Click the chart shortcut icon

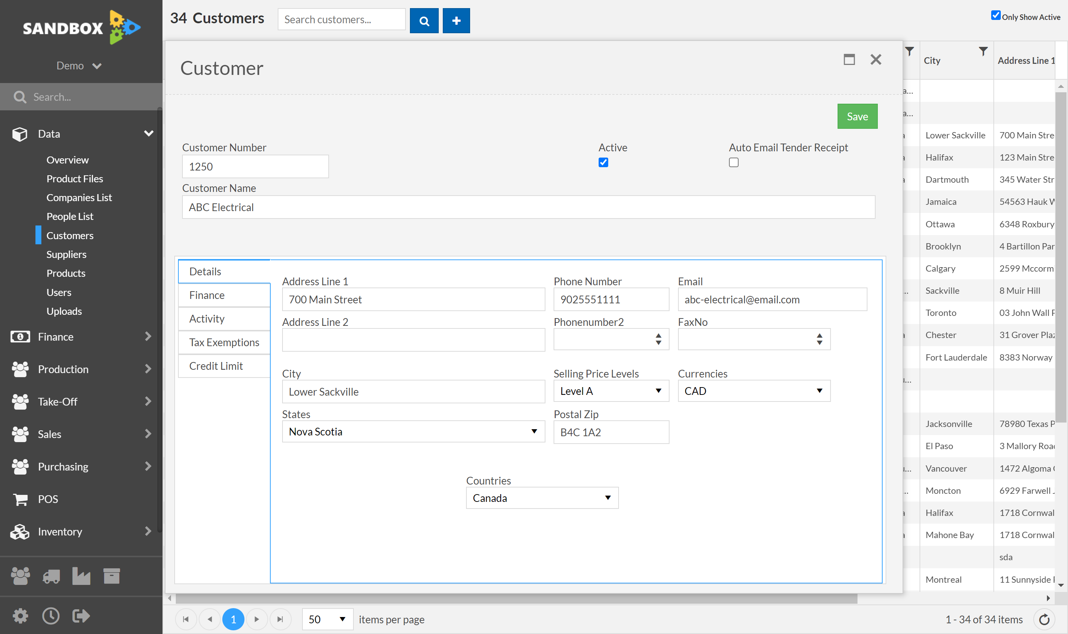pos(81,576)
